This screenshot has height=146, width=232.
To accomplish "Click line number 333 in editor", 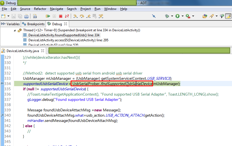I will point(7,78).
